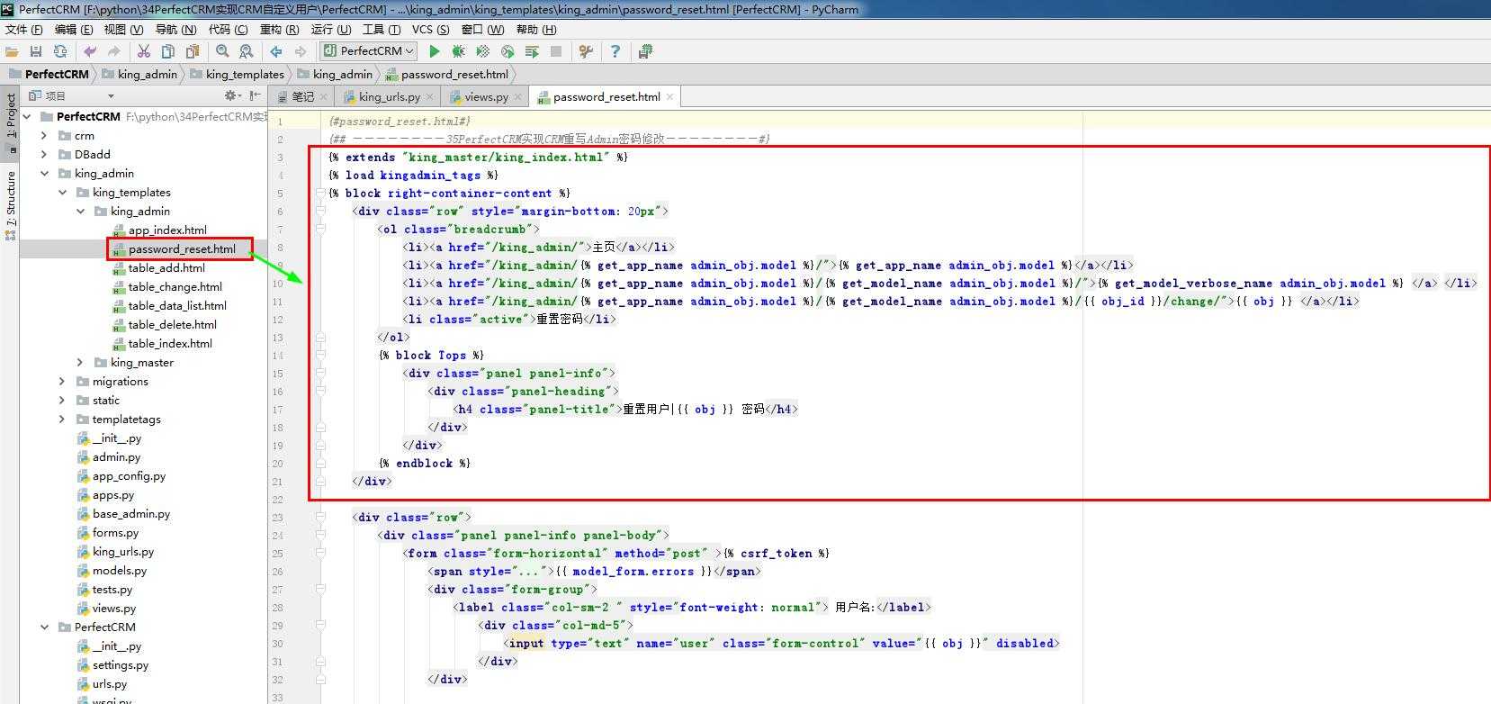This screenshot has height=704, width=1491.
Task: Open the 编辑 (E) menu
Action: coord(74,30)
